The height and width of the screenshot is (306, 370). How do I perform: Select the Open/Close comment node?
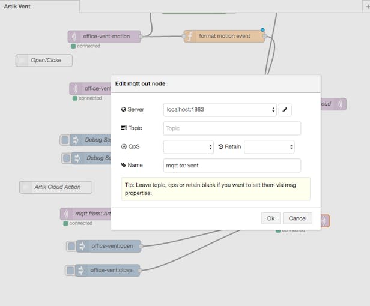44,60
